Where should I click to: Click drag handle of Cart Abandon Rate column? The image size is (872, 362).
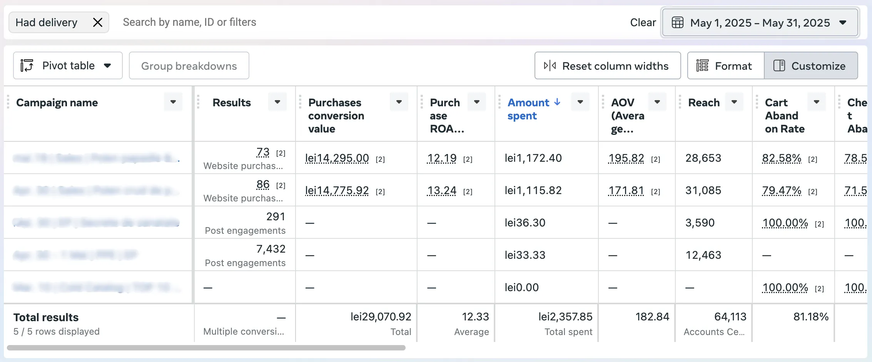[x=757, y=102]
